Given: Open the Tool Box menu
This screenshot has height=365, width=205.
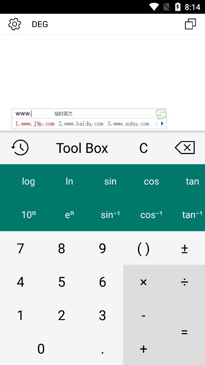Looking at the screenshot, I should pyautogui.click(x=82, y=148).
